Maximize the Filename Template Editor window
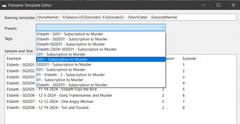 (218, 5)
